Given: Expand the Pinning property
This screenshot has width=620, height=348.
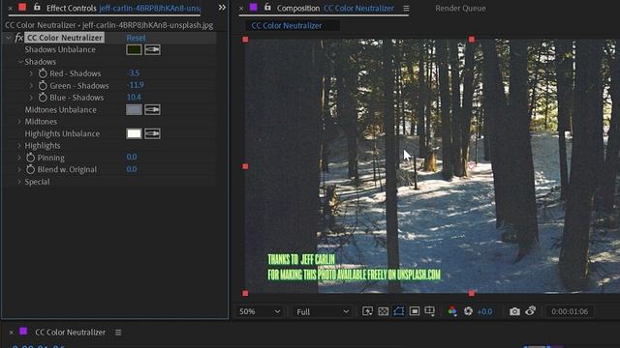Looking at the screenshot, I should click(x=19, y=158).
